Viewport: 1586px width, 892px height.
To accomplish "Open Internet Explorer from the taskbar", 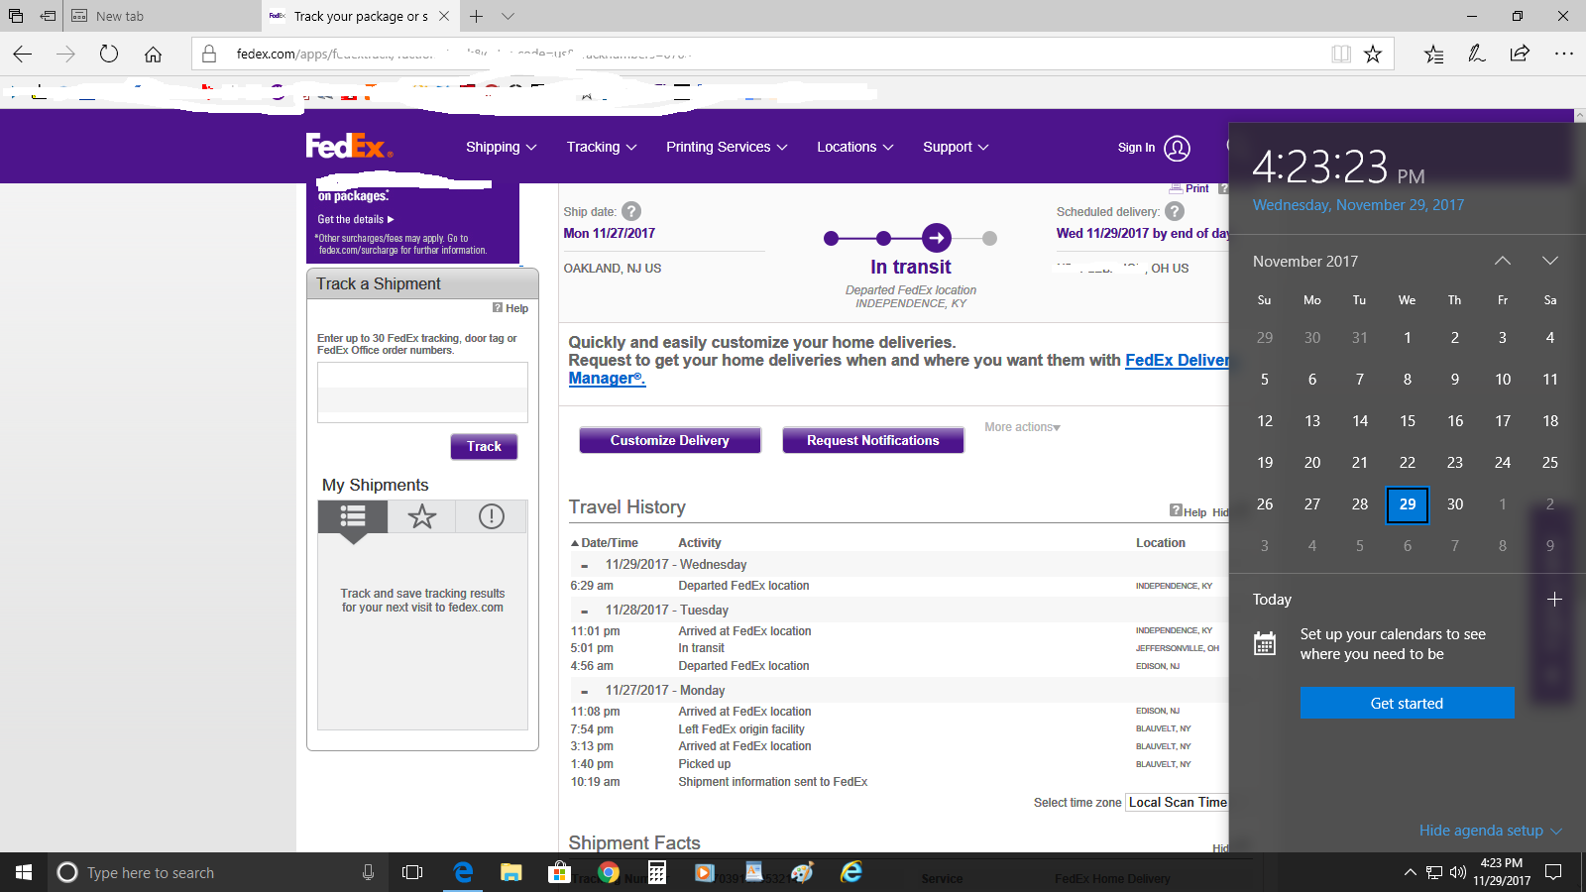I will [851, 872].
